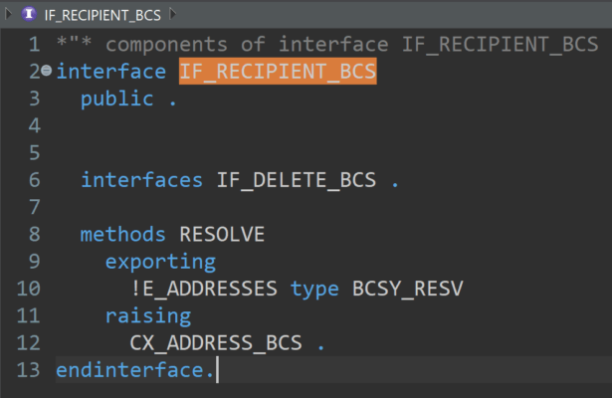Click the raising keyword

[148, 316]
